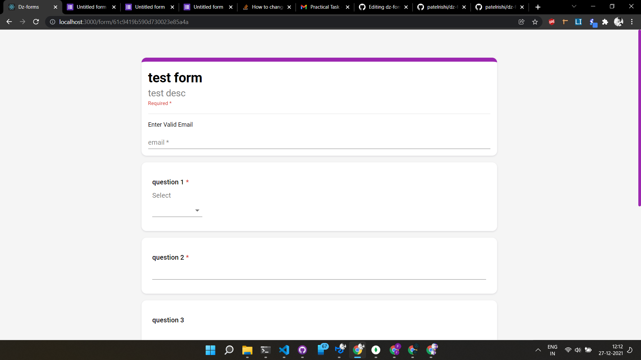The height and width of the screenshot is (360, 641).
Task: Toggle the bookmark star for this page
Action: pos(535,22)
